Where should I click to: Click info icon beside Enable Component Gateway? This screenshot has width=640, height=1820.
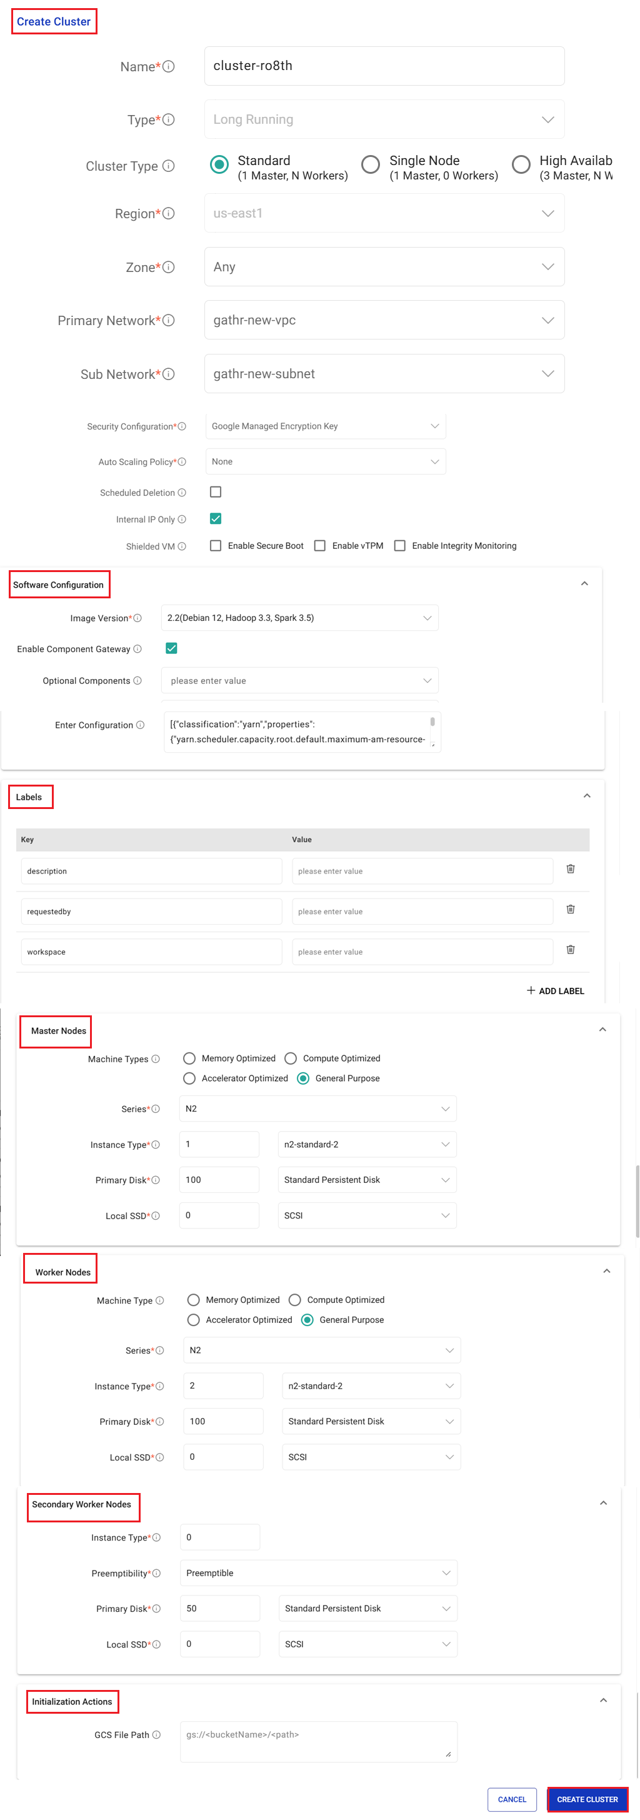pos(137,648)
